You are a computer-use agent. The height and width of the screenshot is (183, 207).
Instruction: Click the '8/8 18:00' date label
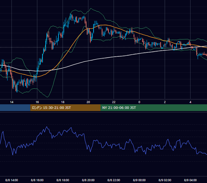[x=63, y=180]
